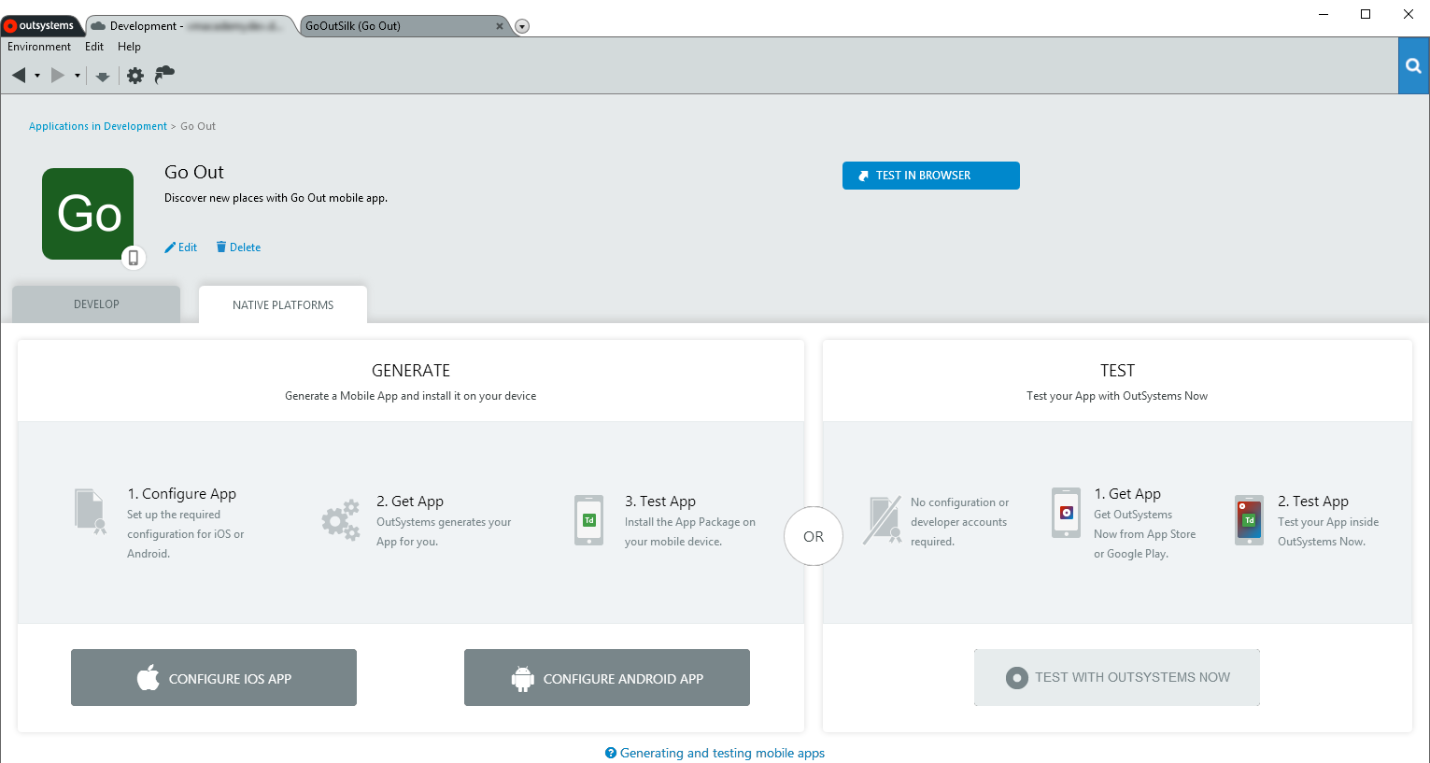Open search using the blue magnifier icon

point(1413,65)
